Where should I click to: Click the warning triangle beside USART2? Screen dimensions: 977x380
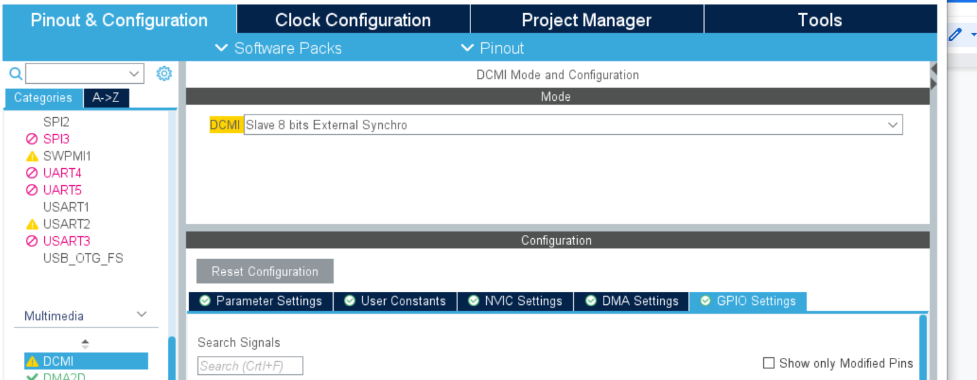click(x=32, y=224)
